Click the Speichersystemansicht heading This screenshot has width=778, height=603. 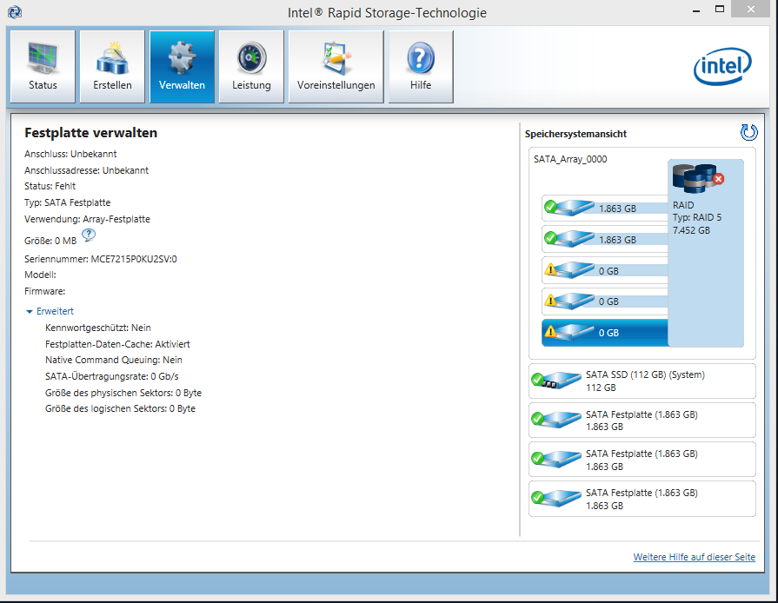575,134
